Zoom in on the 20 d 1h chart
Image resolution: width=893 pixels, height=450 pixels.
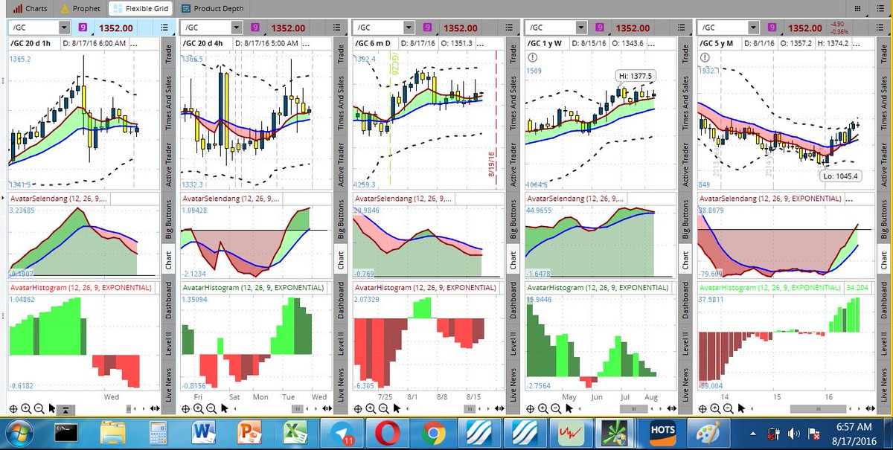[x=26, y=408]
